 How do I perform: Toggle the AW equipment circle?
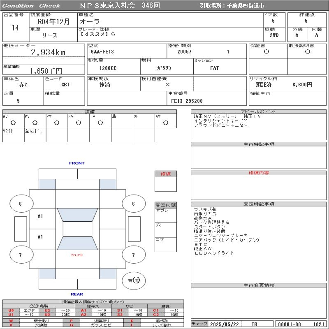(165, 123)
